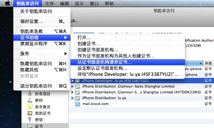Click the 密钥 key icon
This screenshot has height=128, width=214.
[x=30, y=119]
